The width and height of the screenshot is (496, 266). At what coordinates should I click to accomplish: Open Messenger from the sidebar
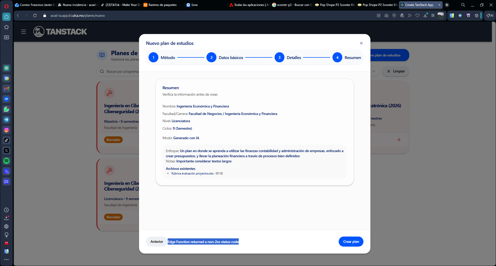pyautogui.click(x=6, y=99)
